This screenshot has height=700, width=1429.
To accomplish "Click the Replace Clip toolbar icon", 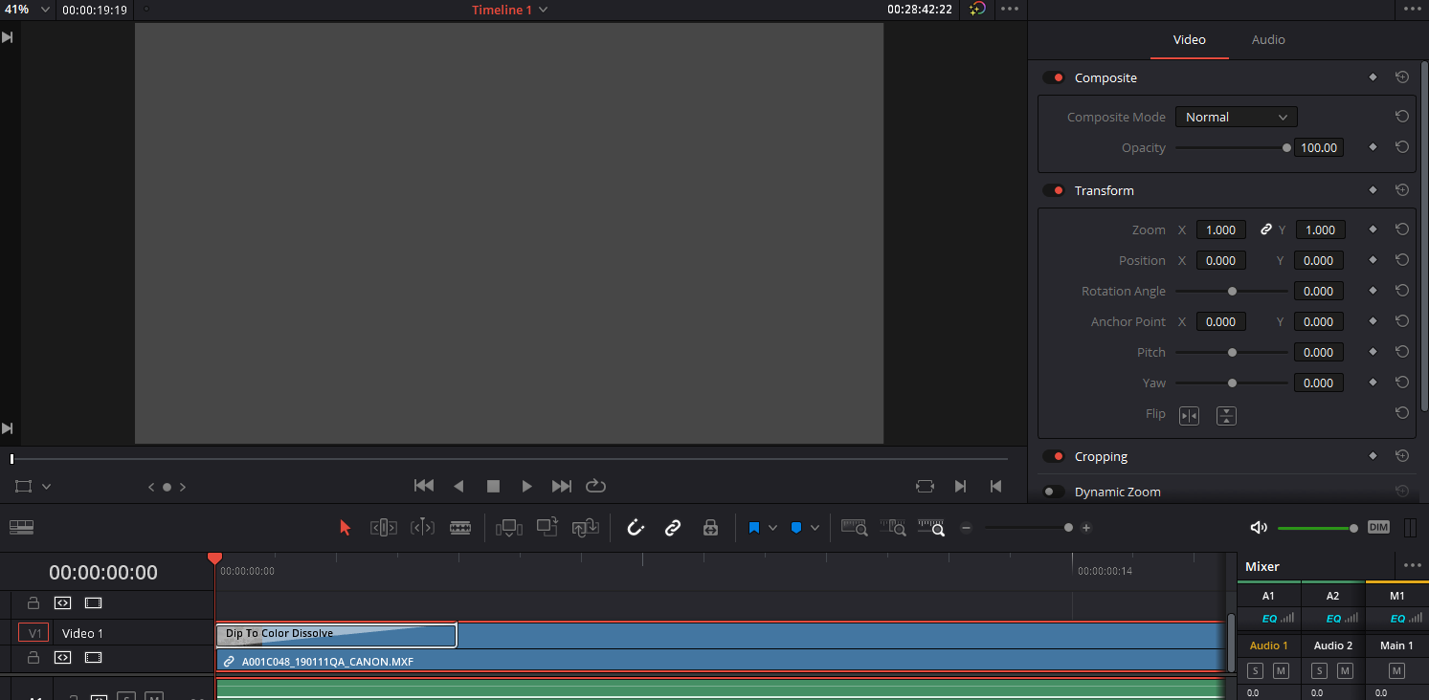I will pyautogui.click(x=585, y=527).
